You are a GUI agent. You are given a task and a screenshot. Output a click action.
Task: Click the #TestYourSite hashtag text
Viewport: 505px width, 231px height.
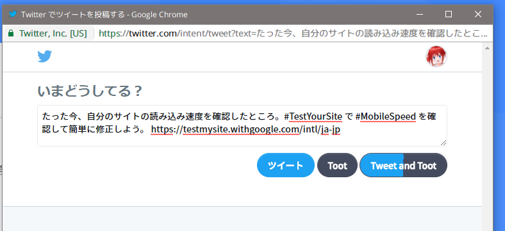pyautogui.click(x=313, y=116)
